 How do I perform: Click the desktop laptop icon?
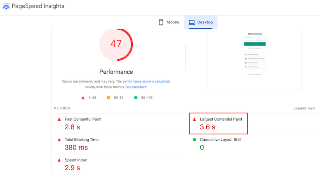pos(192,22)
